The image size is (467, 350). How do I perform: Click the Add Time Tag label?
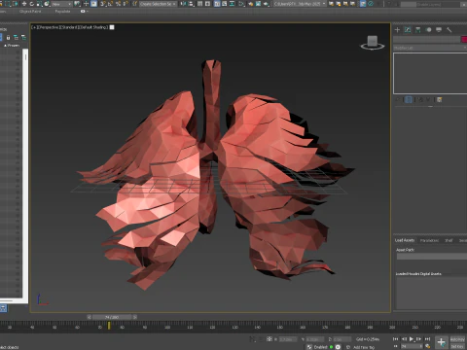[364, 347]
